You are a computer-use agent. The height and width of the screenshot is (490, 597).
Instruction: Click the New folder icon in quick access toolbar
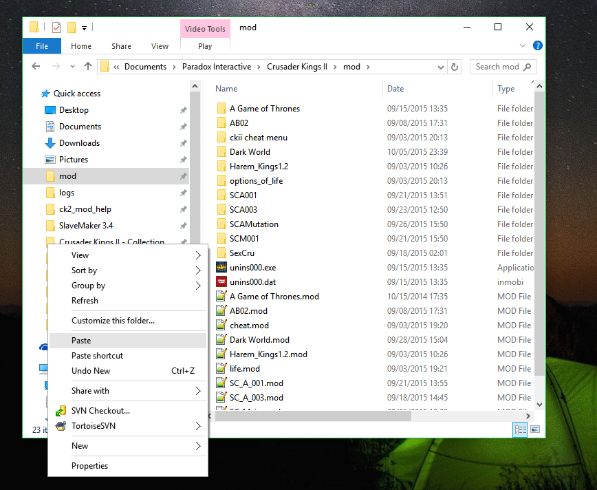pyautogui.click(x=72, y=28)
